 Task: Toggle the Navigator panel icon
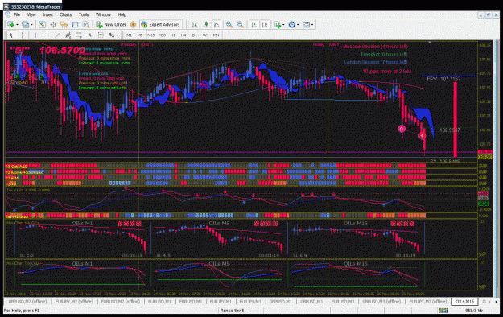click(64, 24)
